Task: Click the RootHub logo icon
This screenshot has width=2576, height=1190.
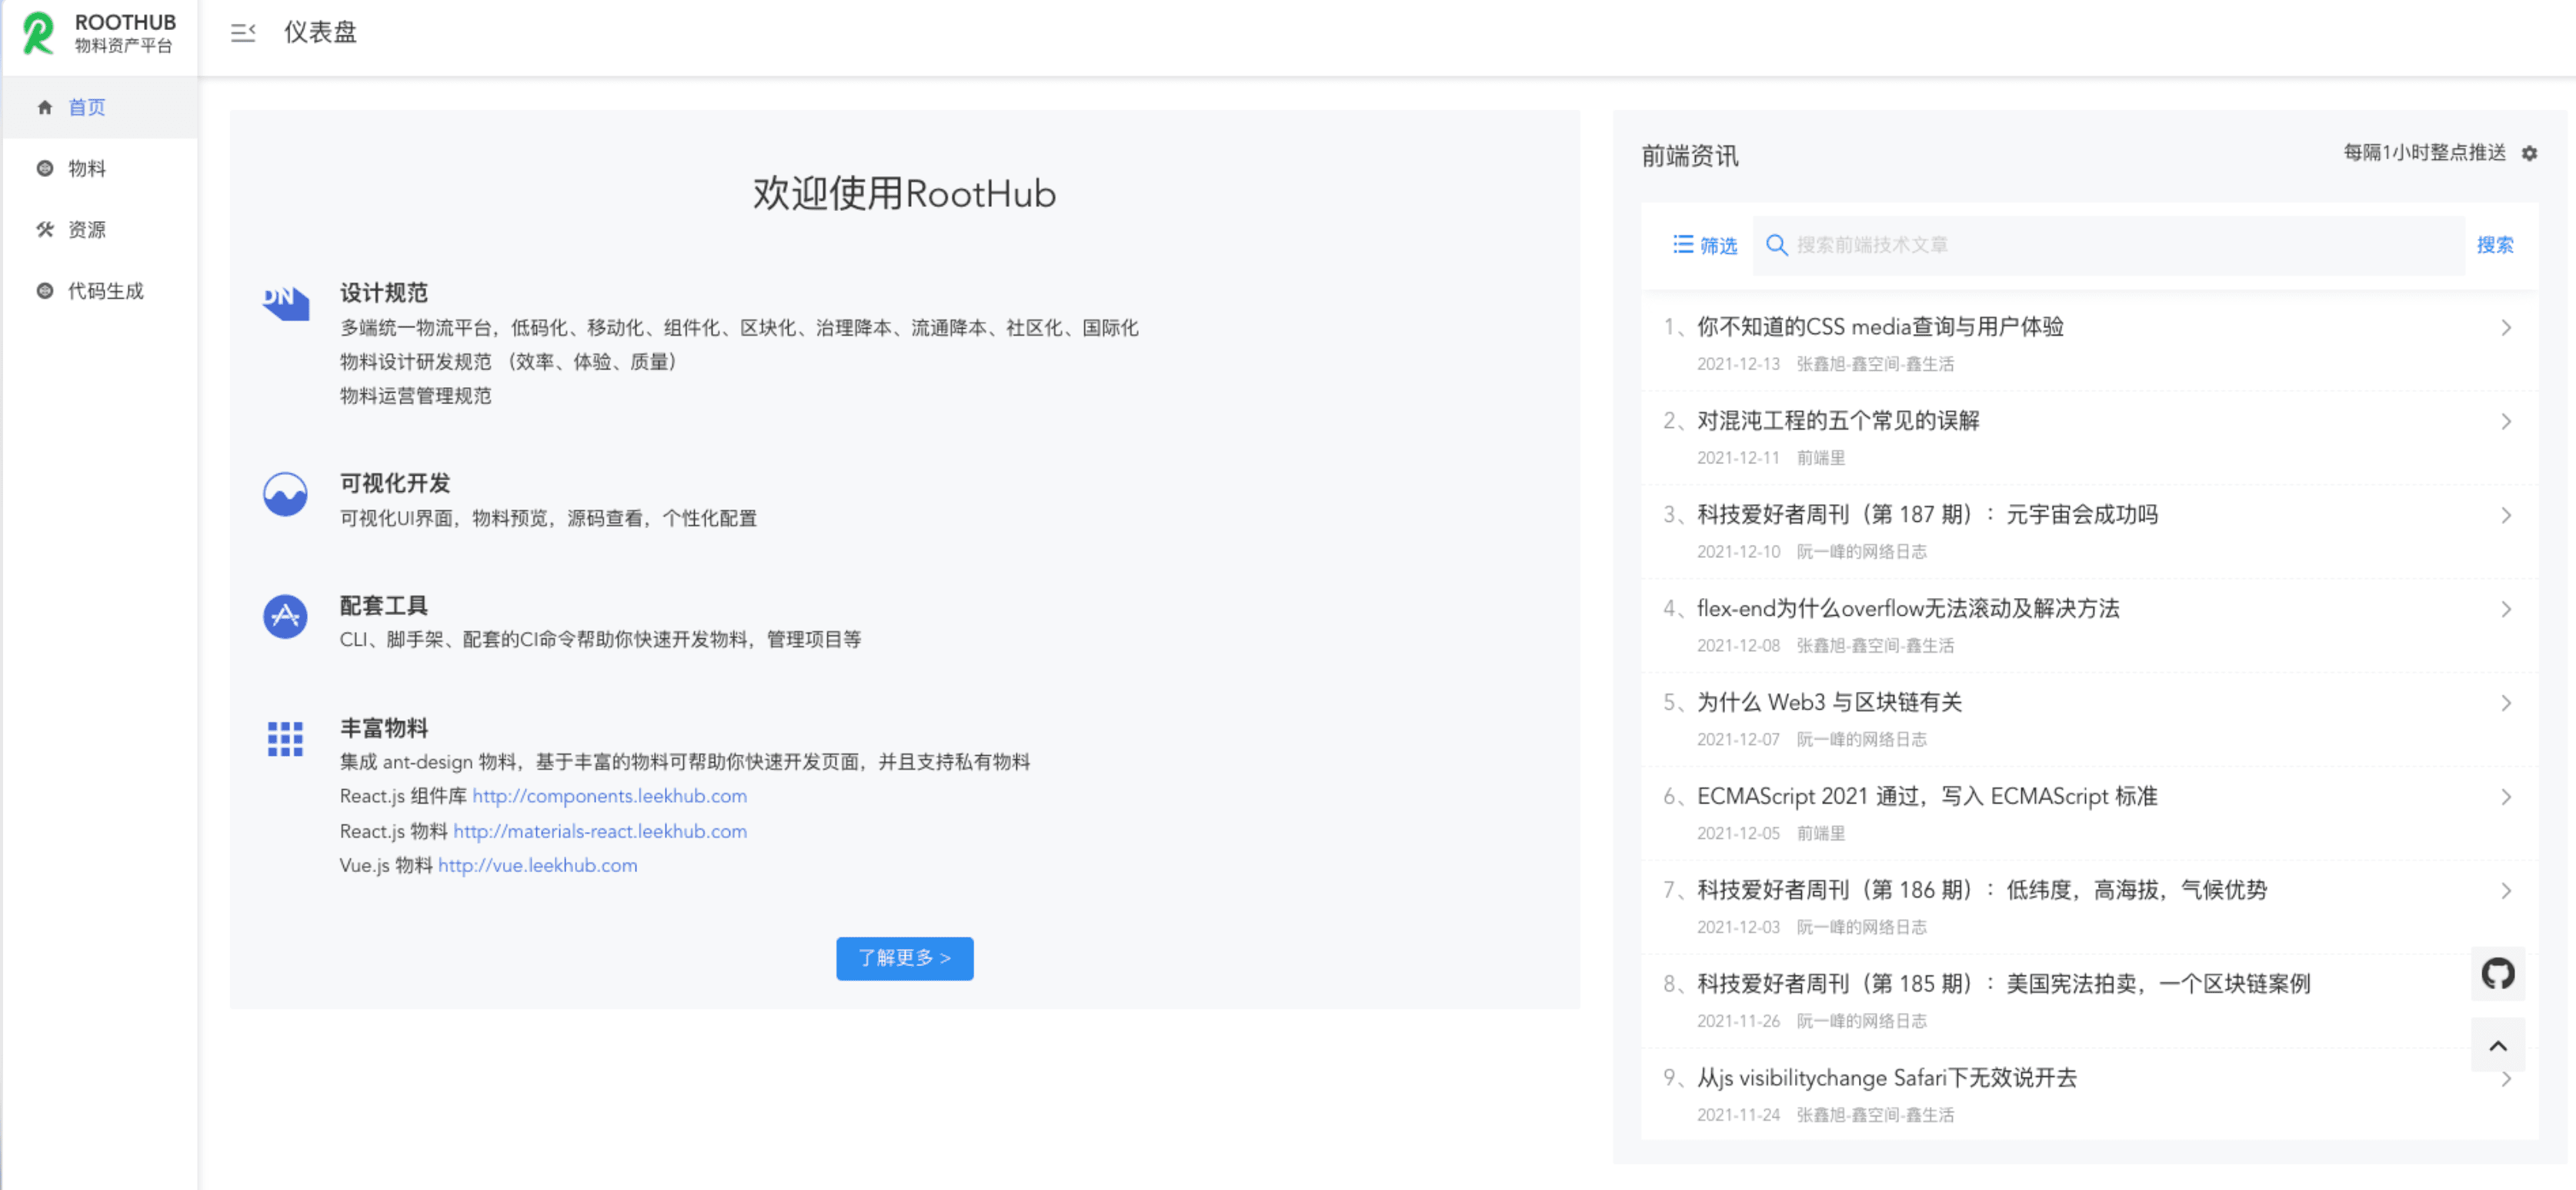Action: click(x=38, y=33)
